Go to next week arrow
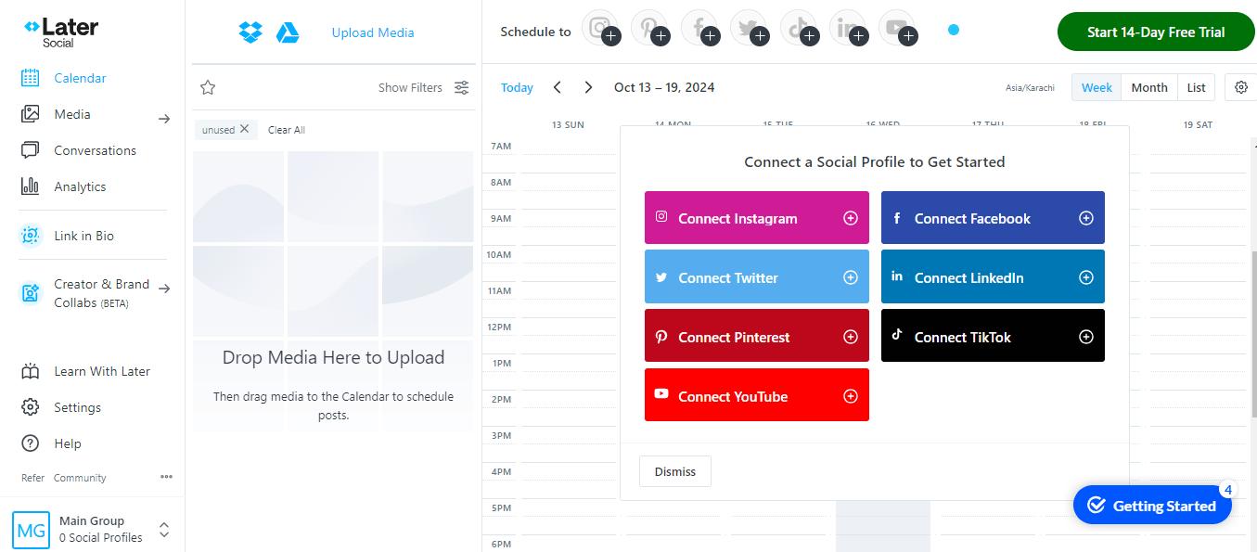The image size is (1257, 552). (x=588, y=87)
